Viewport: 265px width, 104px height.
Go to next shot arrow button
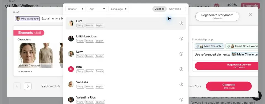pos(28,86)
